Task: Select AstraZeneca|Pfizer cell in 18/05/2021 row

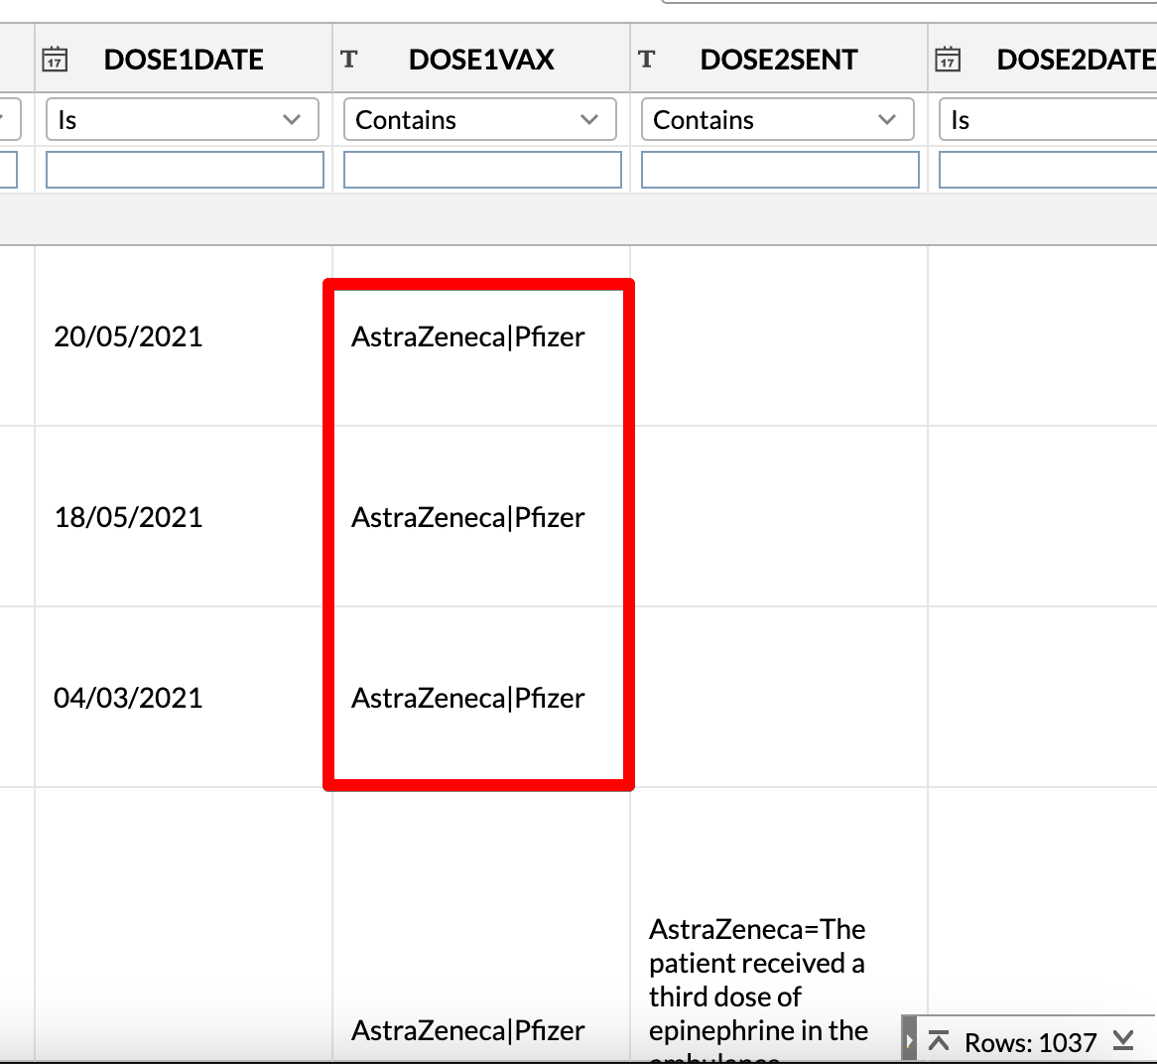Action: tap(481, 517)
